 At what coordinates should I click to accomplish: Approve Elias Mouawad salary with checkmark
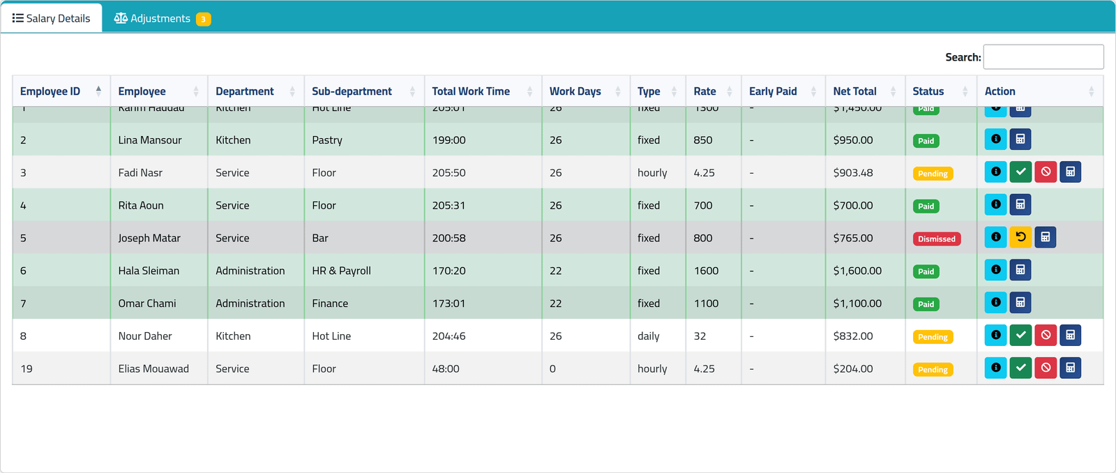[x=1020, y=368]
